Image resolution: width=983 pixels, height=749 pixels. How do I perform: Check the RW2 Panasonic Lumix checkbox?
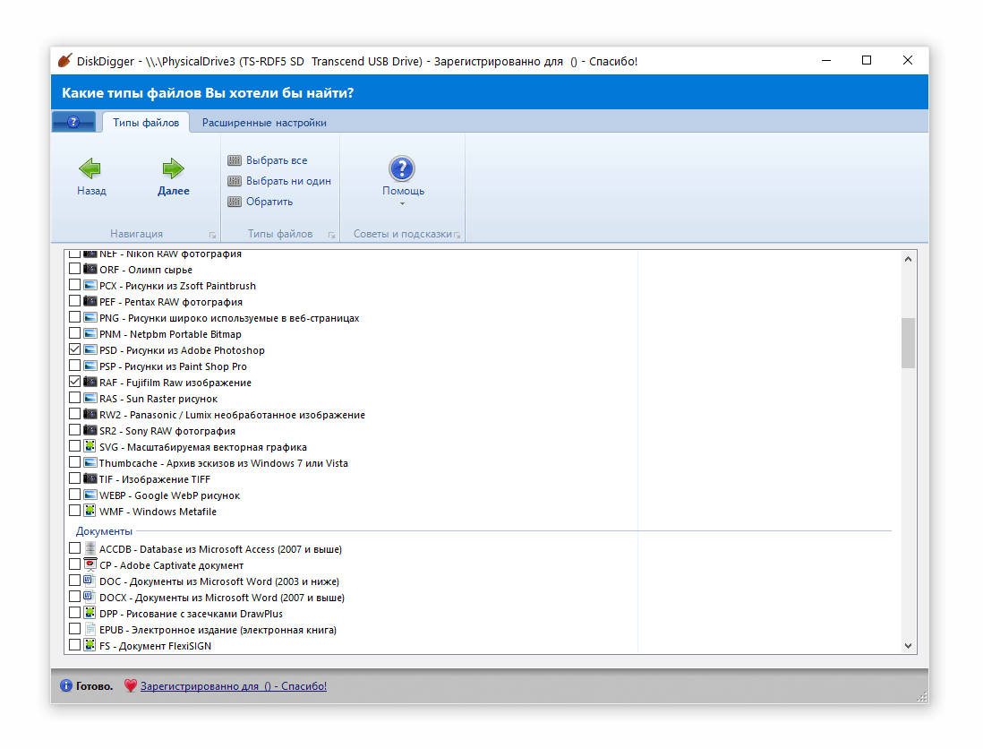tap(74, 414)
